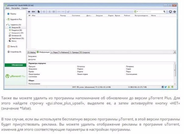Click the Create New Torrent file icon

pyautogui.click(x=39, y=12)
